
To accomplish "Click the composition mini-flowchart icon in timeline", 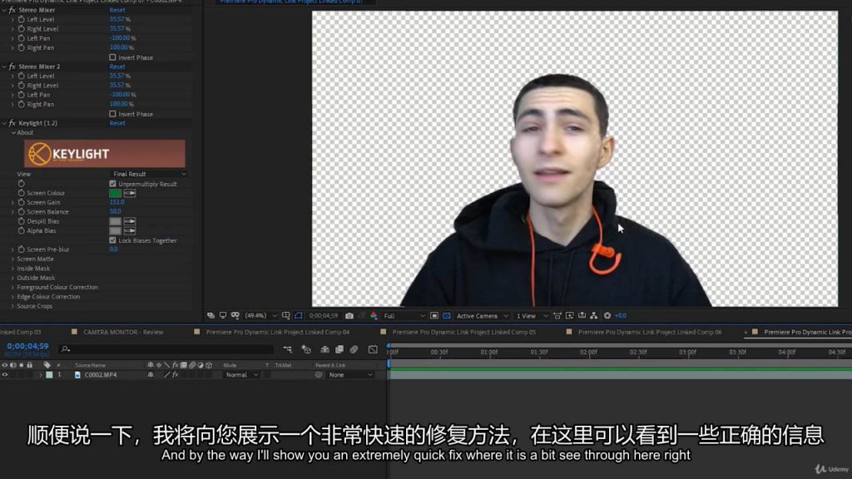I will tap(287, 350).
